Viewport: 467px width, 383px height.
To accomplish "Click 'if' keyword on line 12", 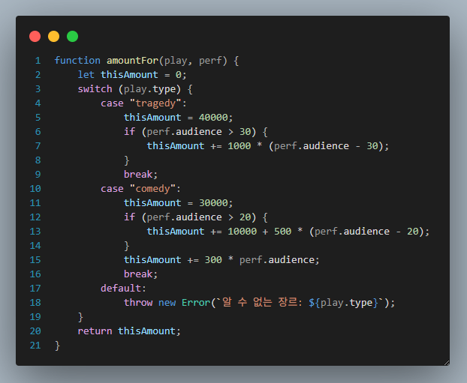I will [x=130, y=217].
